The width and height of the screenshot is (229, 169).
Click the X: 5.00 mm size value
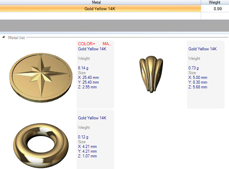[x=198, y=78]
